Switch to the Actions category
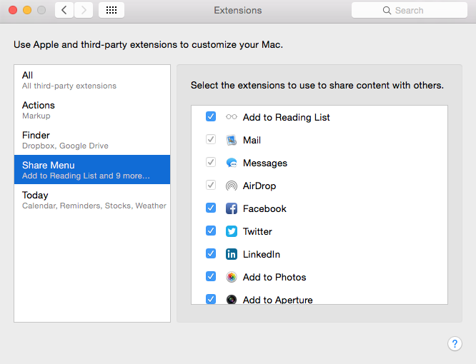The image size is (476, 364). click(x=92, y=110)
